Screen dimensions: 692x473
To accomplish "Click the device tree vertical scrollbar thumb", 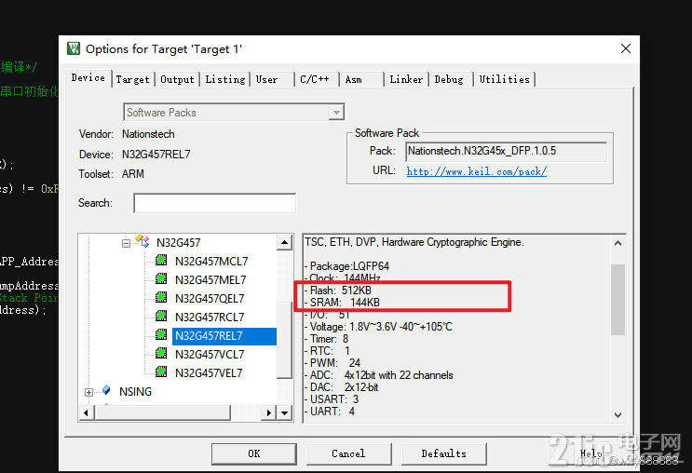I will [x=284, y=340].
